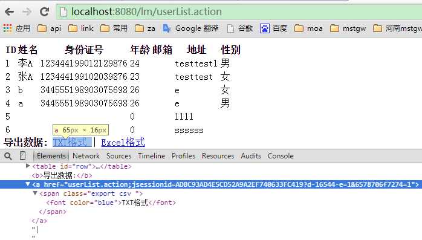Screen dimensions: 422x240
Task: Switch to the Sources tab
Action: [x=118, y=156]
